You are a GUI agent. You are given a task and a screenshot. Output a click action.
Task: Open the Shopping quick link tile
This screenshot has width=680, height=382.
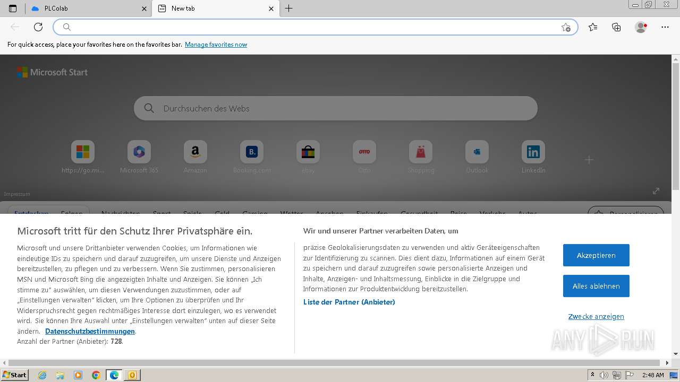[421, 157]
